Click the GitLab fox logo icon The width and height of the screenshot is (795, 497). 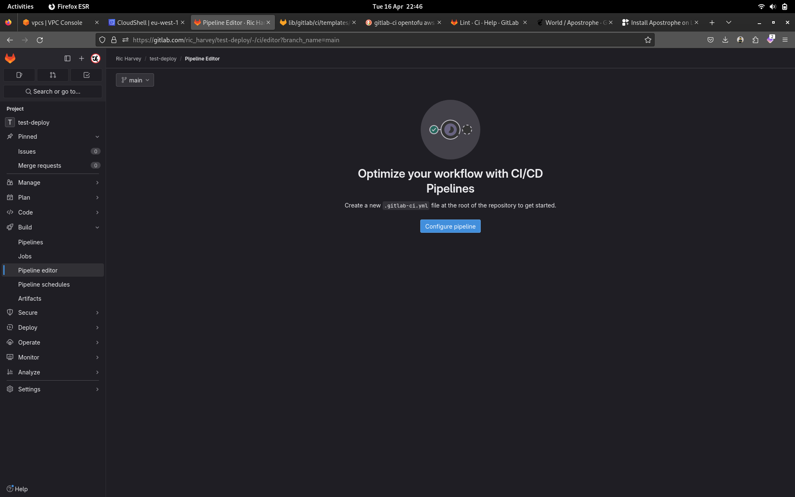(x=10, y=58)
